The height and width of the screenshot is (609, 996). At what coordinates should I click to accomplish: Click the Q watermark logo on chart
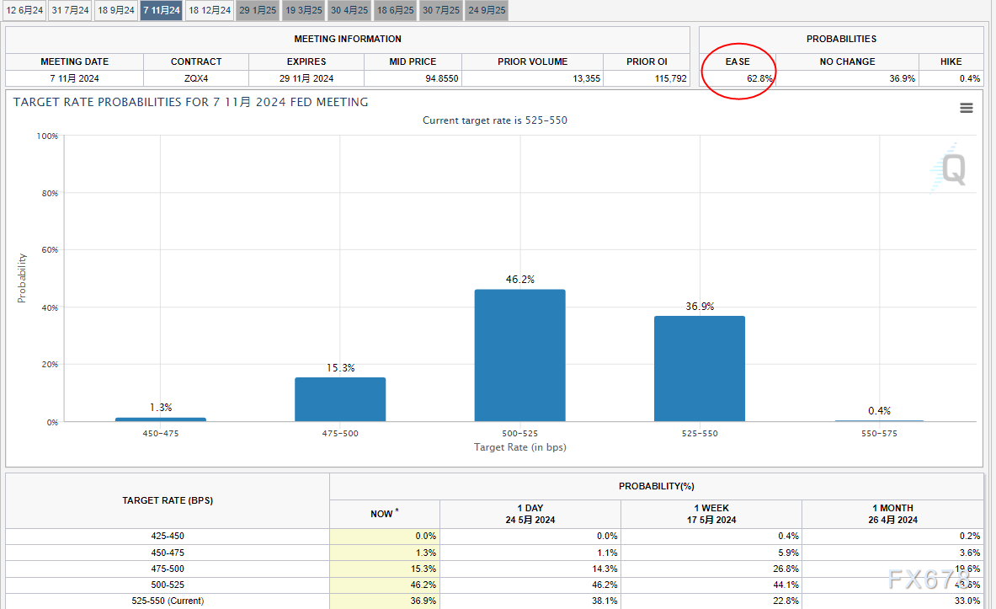point(951,168)
